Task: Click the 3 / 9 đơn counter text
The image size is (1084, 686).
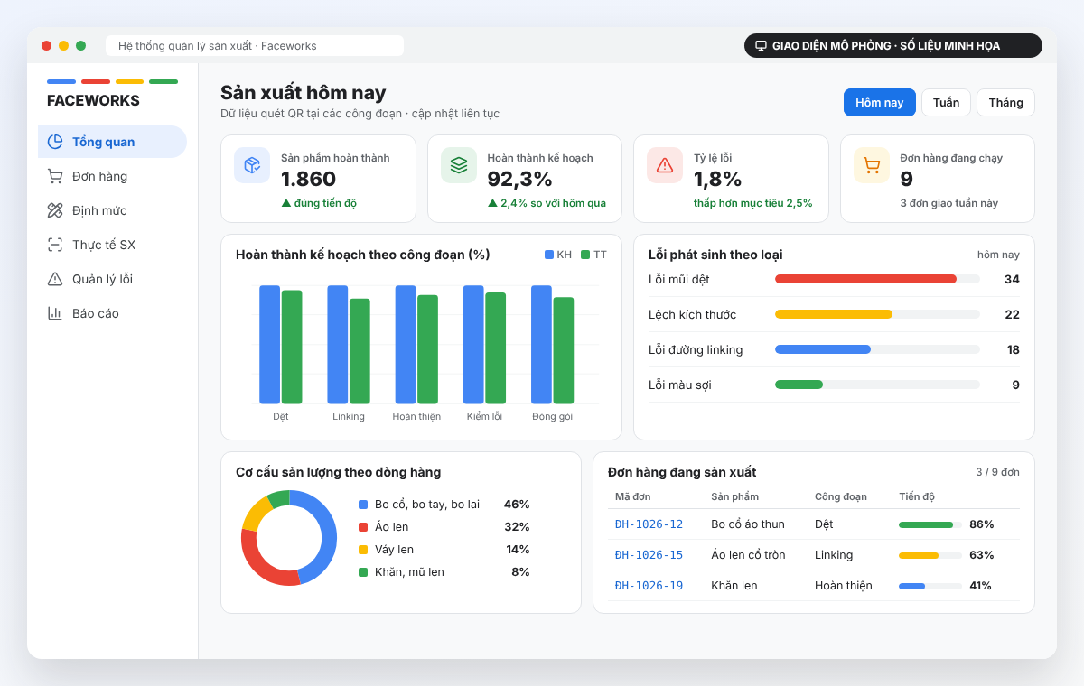Action: 997,472
